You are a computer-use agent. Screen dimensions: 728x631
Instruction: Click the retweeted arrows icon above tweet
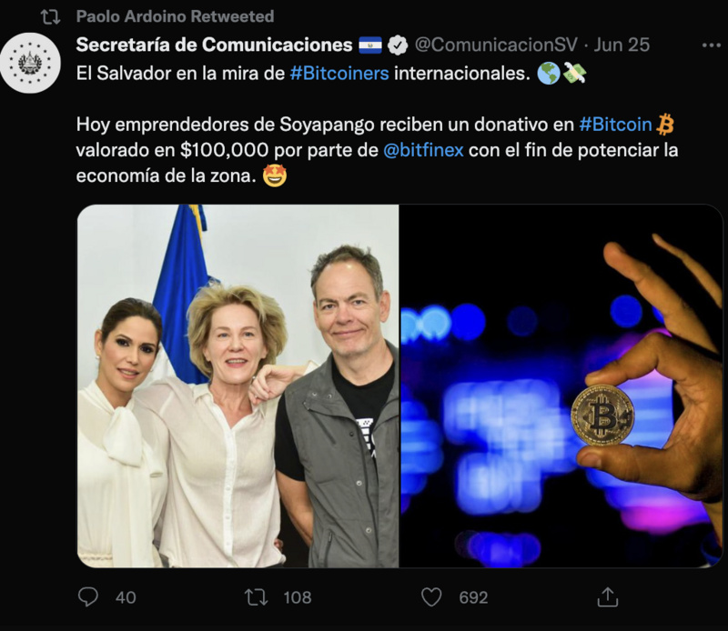pos(50,17)
